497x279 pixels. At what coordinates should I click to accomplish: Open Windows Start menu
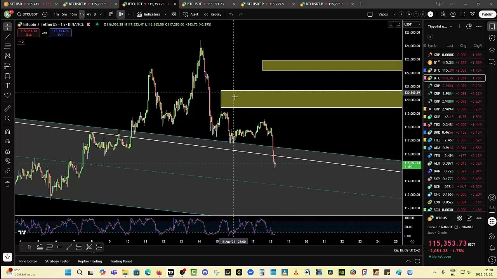pyautogui.click(x=68, y=272)
